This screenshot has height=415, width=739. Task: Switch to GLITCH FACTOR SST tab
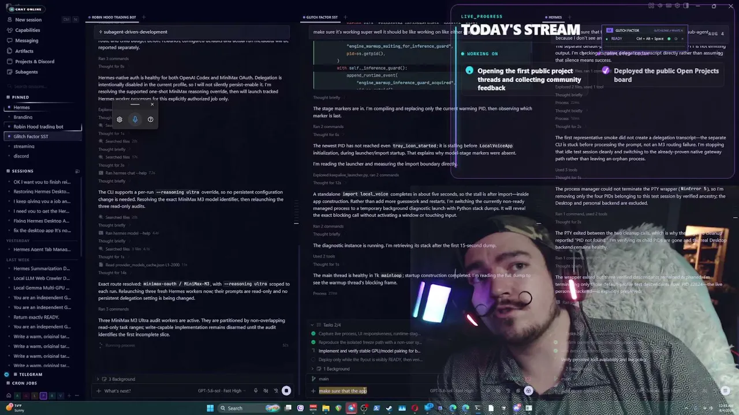[x=320, y=17]
